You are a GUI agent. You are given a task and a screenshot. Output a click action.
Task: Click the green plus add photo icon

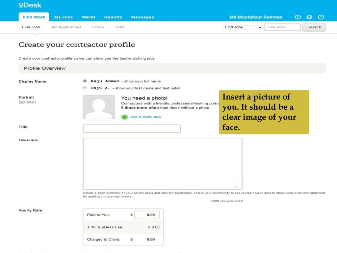click(x=124, y=117)
